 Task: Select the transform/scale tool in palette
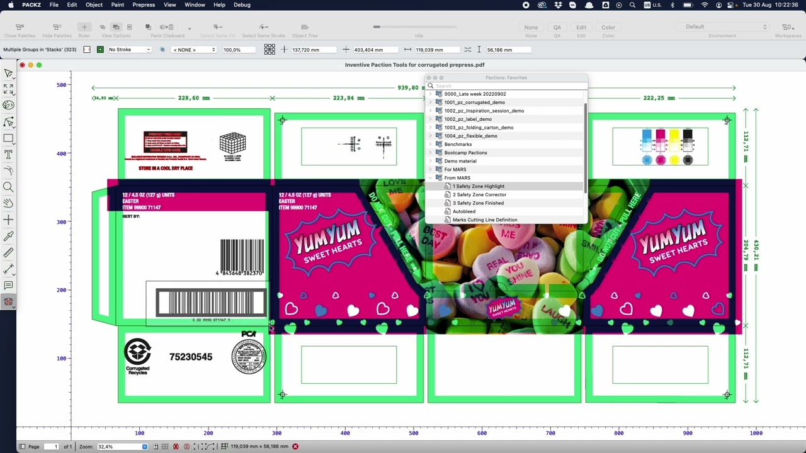[x=9, y=89]
